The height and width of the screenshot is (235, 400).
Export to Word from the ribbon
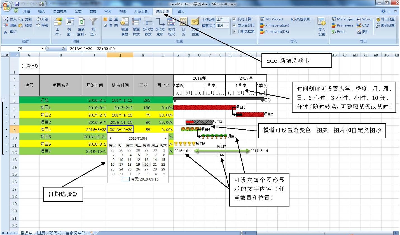(x=364, y=19)
